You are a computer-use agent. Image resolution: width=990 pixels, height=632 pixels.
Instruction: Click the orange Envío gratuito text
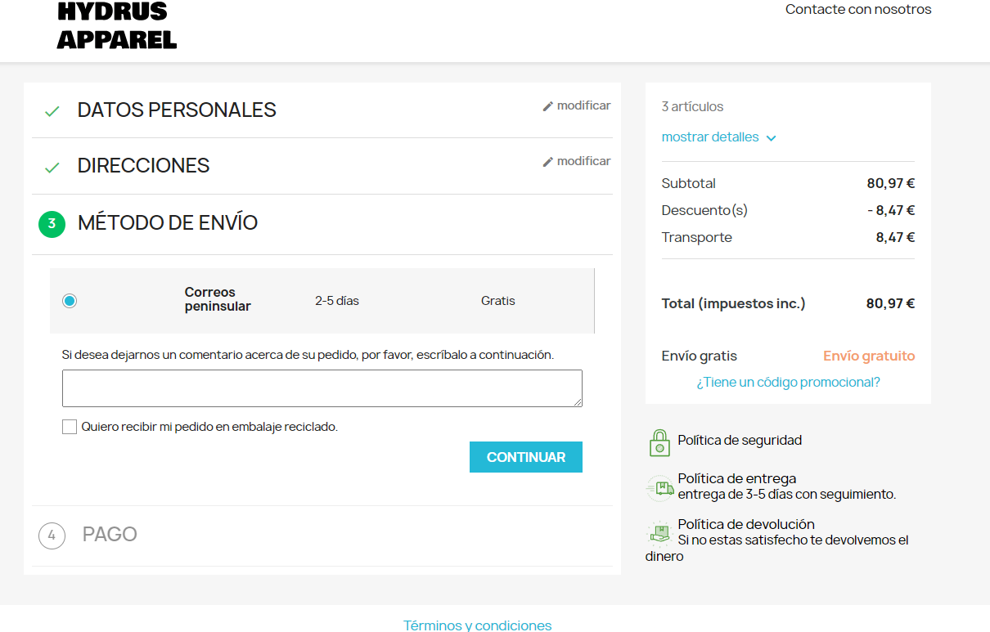tap(869, 356)
